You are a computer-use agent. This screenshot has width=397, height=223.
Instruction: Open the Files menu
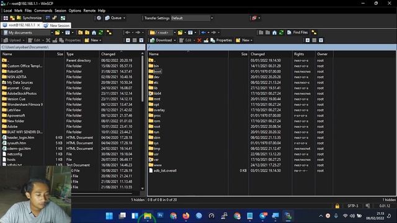click(28, 11)
